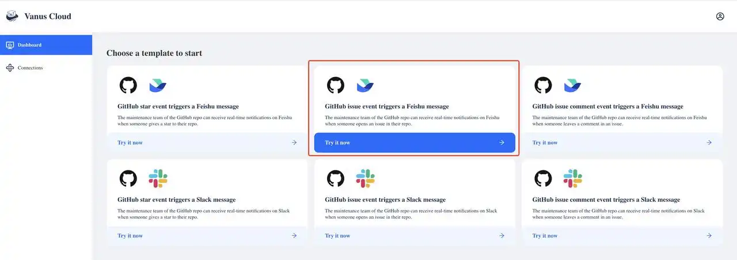The width and height of the screenshot is (737, 260).
Task: Click the star Feishu card description text
Action: (204, 120)
